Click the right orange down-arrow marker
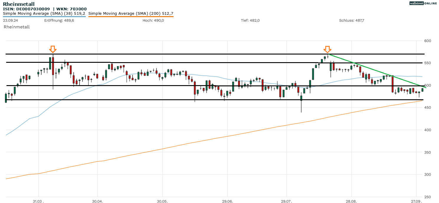Viewport: 439px width, 203px height. tap(327, 49)
